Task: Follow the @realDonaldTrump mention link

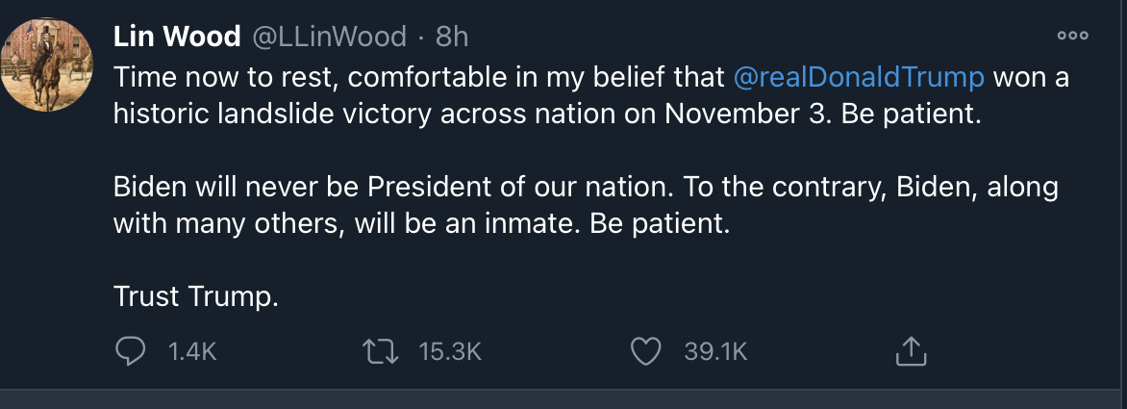Action: pyautogui.click(x=859, y=77)
